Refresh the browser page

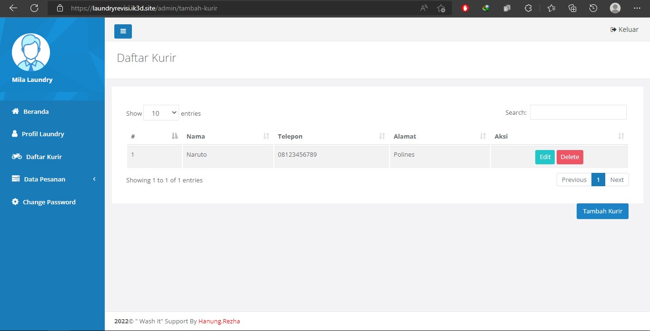click(34, 8)
